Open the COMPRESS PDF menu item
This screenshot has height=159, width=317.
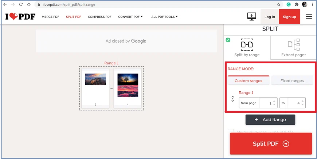pos(100,17)
